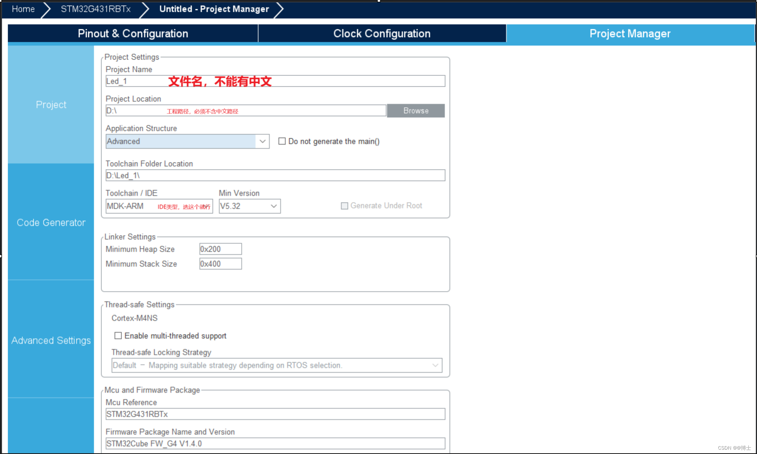Tick Do not generate the main() checkbox

coord(282,141)
